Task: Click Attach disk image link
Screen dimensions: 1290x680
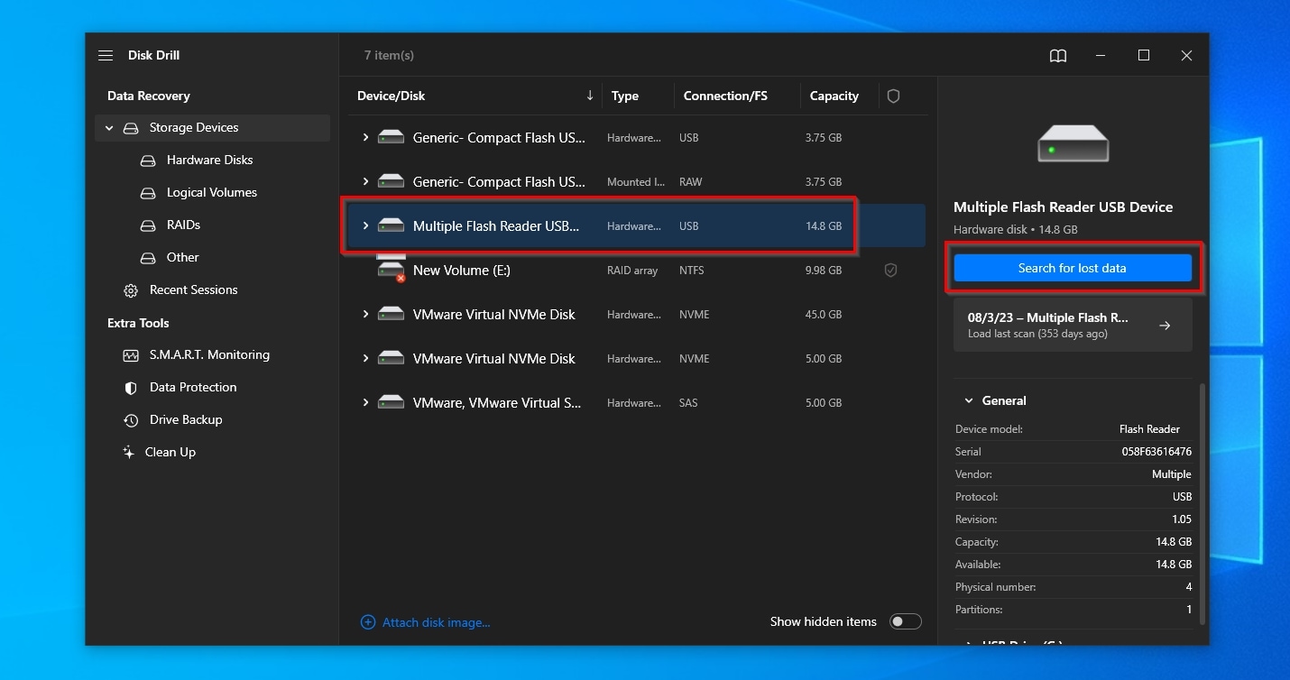Action: [x=437, y=622]
